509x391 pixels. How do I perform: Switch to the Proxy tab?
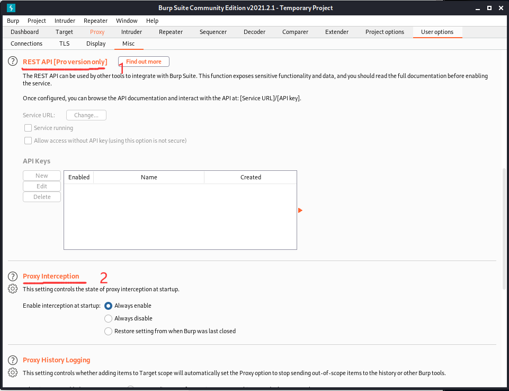pyautogui.click(x=97, y=32)
